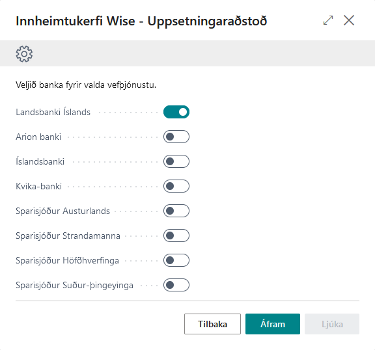
Task: Click the Kvika-banki label
Action: coord(39,186)
